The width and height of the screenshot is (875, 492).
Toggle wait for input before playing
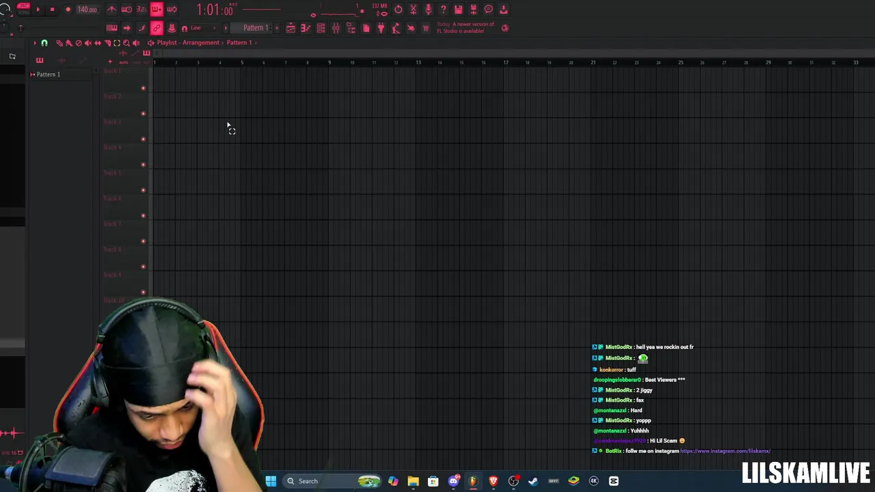point(126,10)
